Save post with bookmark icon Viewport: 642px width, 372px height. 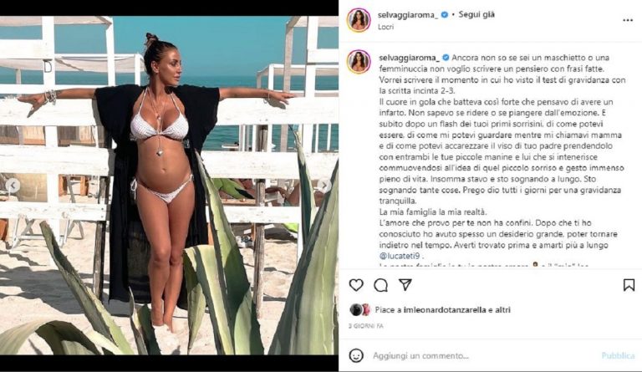[x=629, y=285]
